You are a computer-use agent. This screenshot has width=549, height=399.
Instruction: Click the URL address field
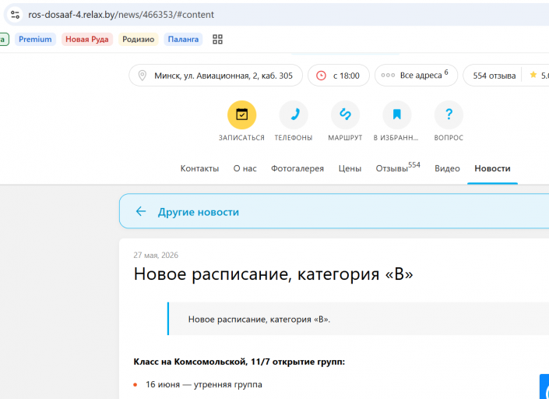(x=121, y=15)
